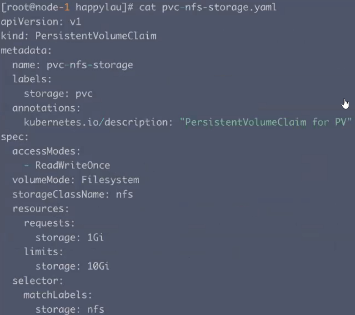The width and height of the screenshot is (355, 315).
Task: Click the quoted "PersistentVolumeClaim for PV" string
Action: click(x=265, y=123)
